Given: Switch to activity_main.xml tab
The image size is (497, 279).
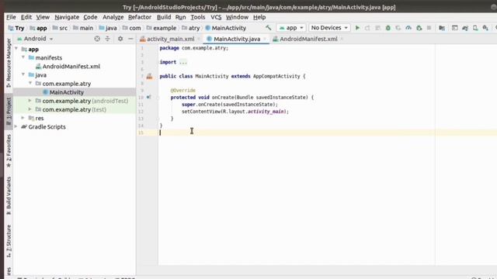Looking at the screenshot, I should pos(171,39).
